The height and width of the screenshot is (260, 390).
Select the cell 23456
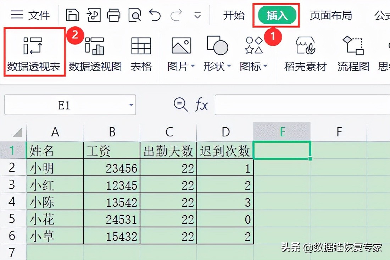[x=112, y=168]
